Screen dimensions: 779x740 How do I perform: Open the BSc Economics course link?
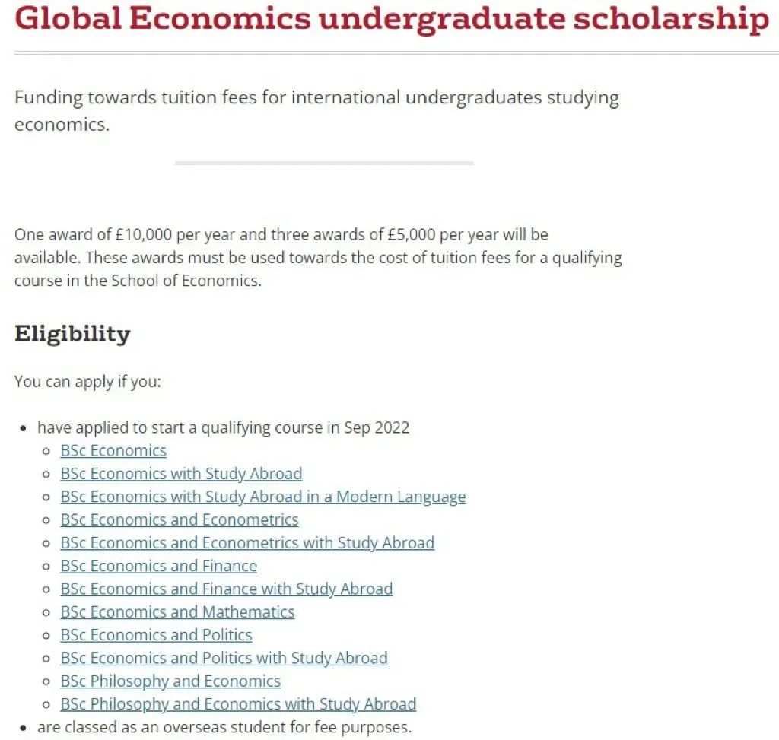pos(113,451)
